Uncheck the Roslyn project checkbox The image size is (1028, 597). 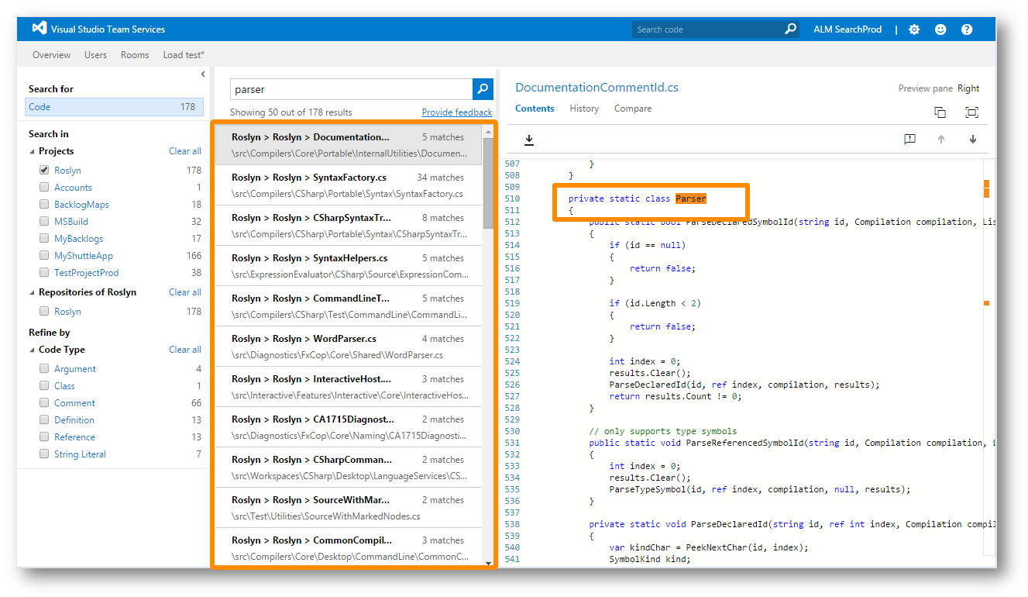click(x=44, y=171)
